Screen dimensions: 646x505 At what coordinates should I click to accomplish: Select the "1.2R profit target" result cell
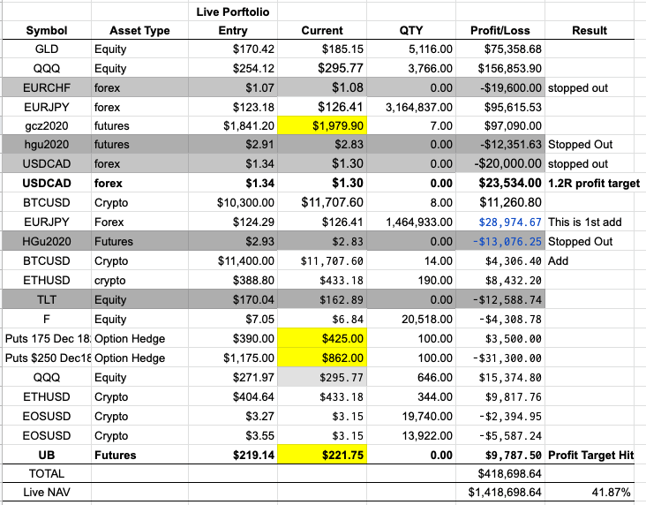(593, 184)
